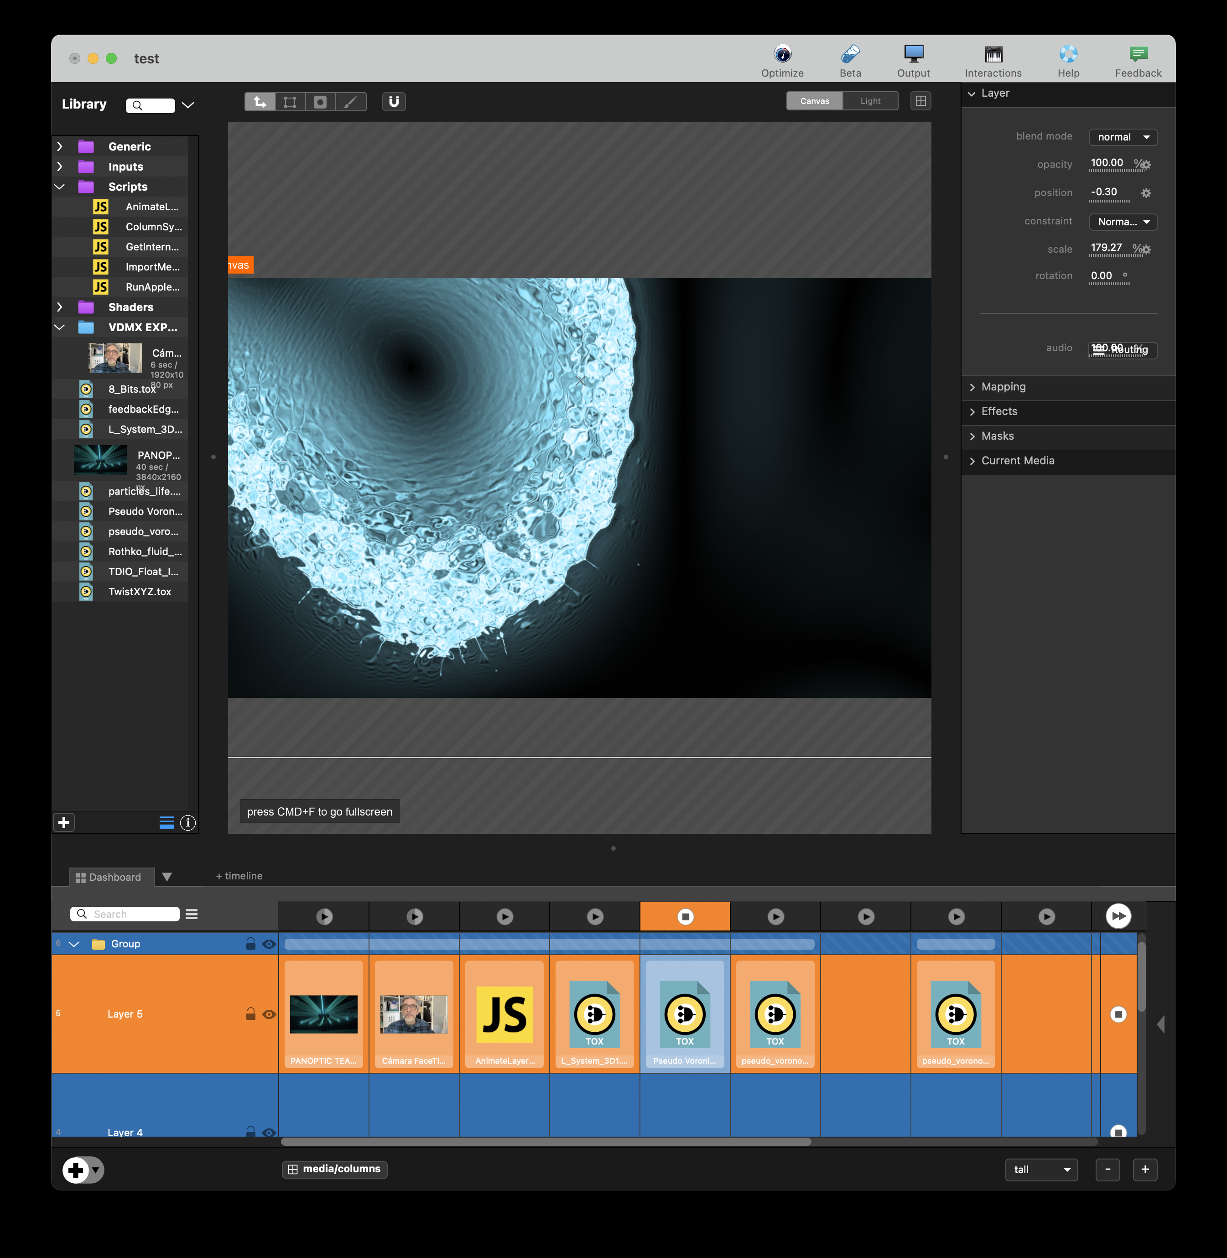Click the Output monitor icon
1227x1258 pixels.
913,54
